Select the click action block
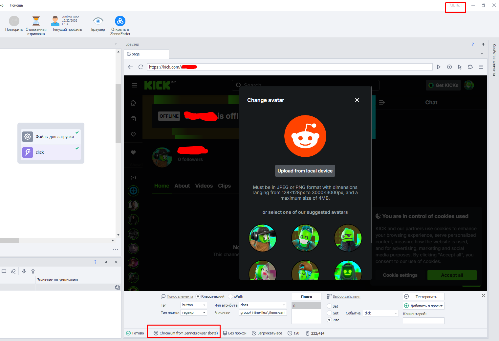 (51, 152)
